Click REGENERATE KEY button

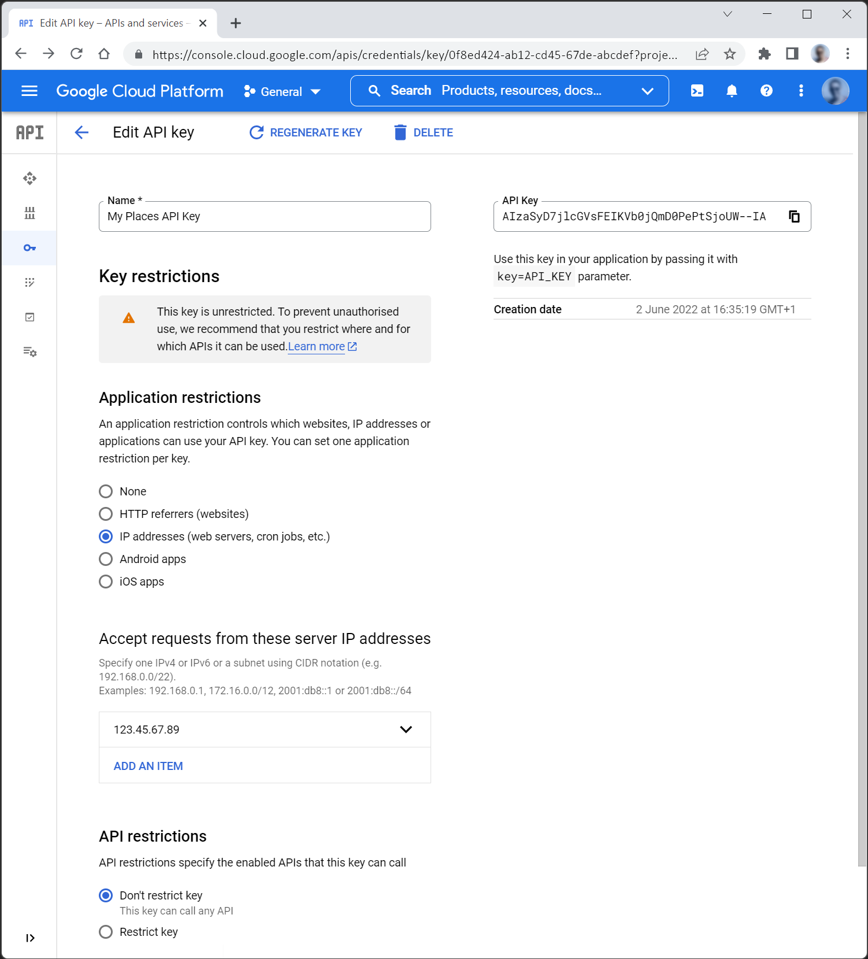(x=306, y=132)
